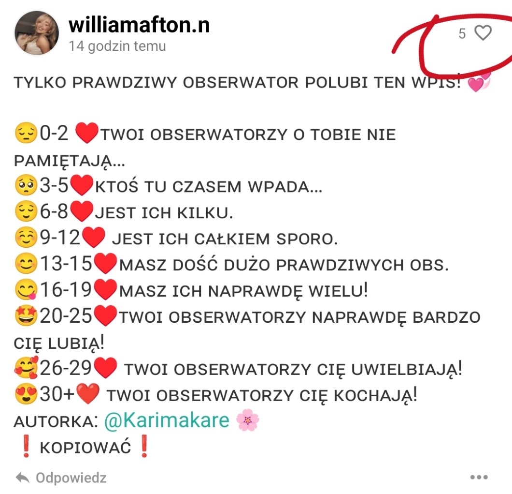Open the three-dots more options menu
Viewport: 512px width, 494px height.
coord(479,478)
